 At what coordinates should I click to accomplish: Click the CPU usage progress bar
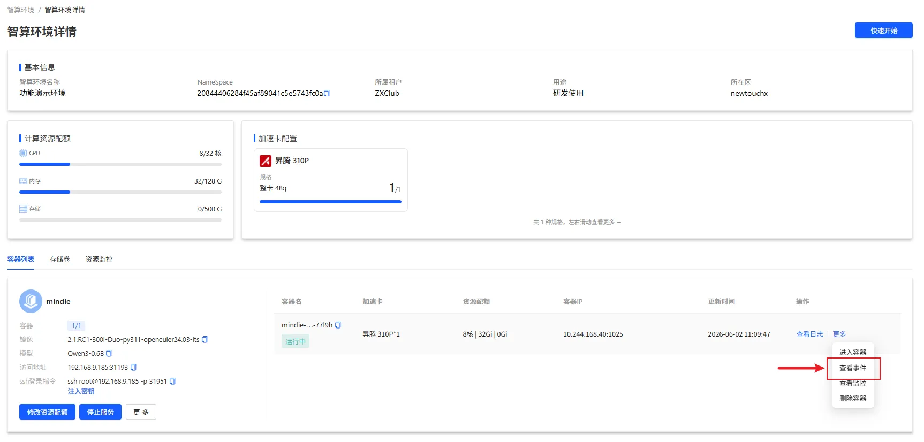120,164
